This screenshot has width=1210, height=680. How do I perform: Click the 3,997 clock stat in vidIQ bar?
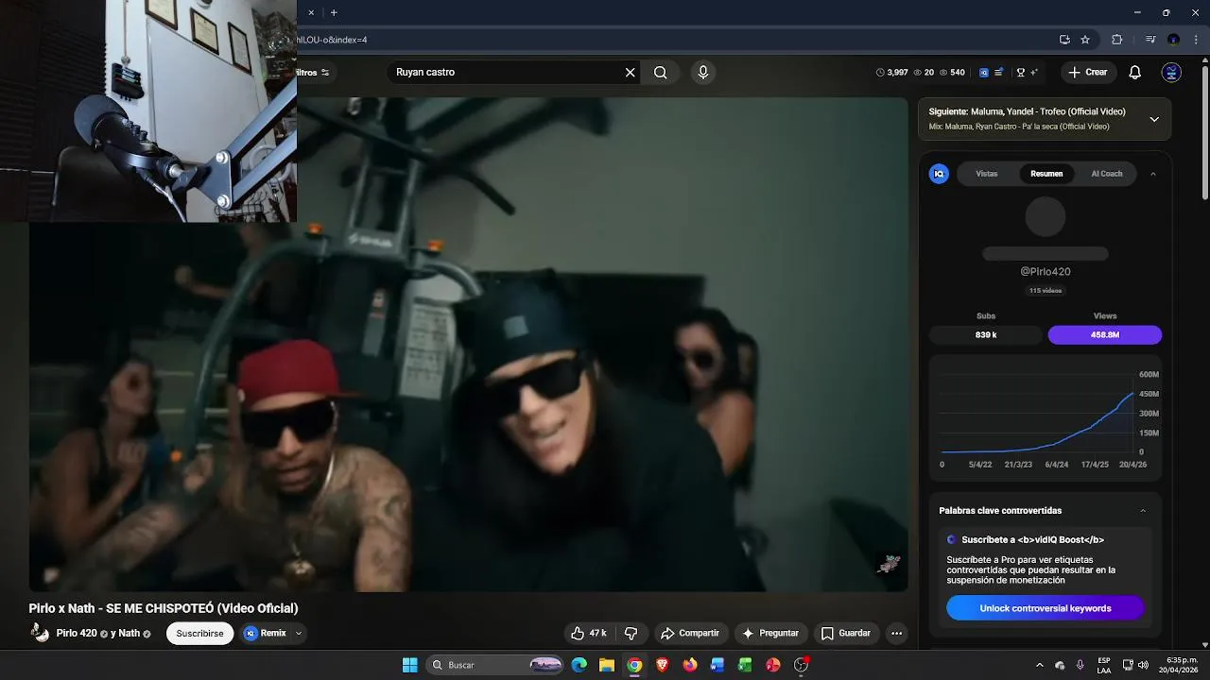891,73
